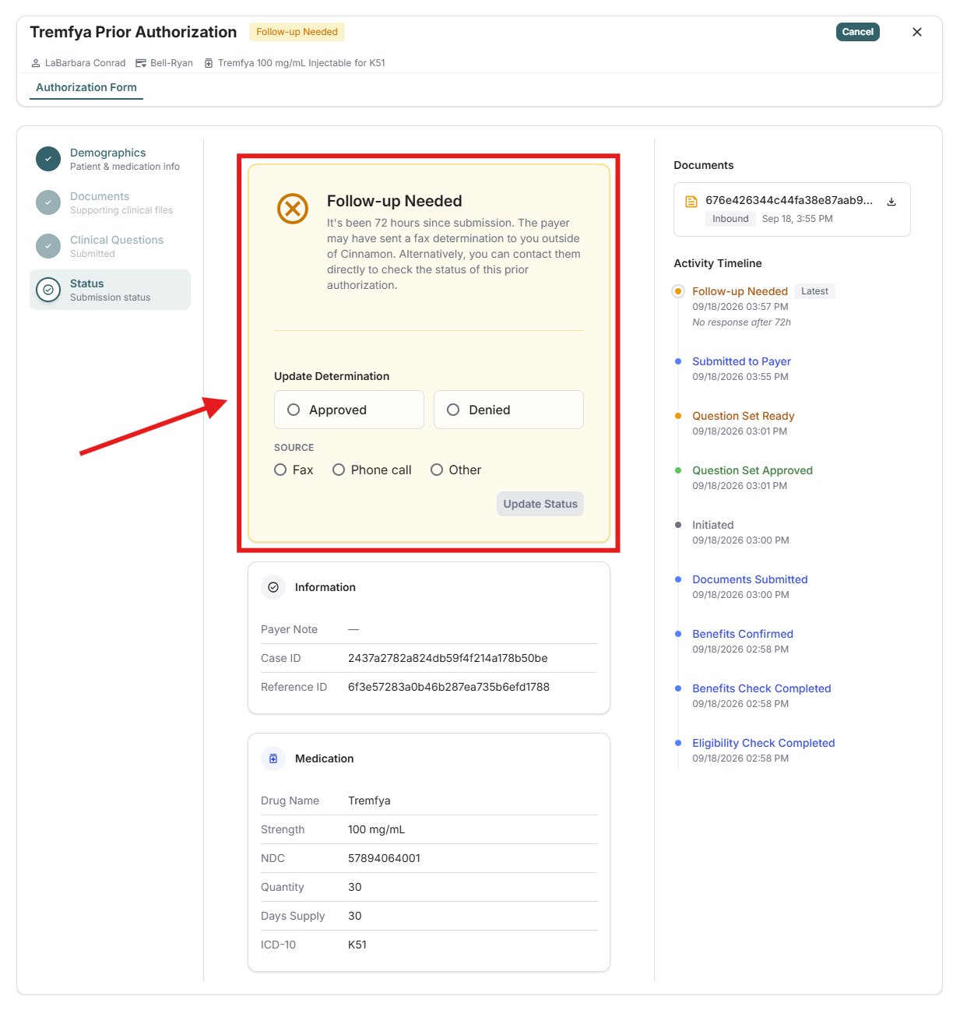Image resolution: width=960 pixels, height=1010 pixels.
Task: Click the NDC value 57894064001
Action: tap(384, 858)
